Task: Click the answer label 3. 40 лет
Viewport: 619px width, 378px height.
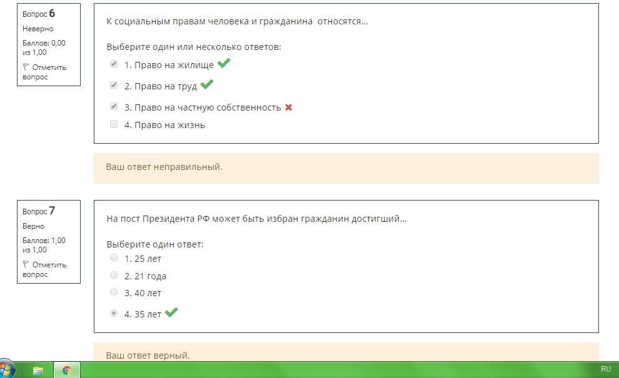Action: pyautogui.click(x=143, y=293)
